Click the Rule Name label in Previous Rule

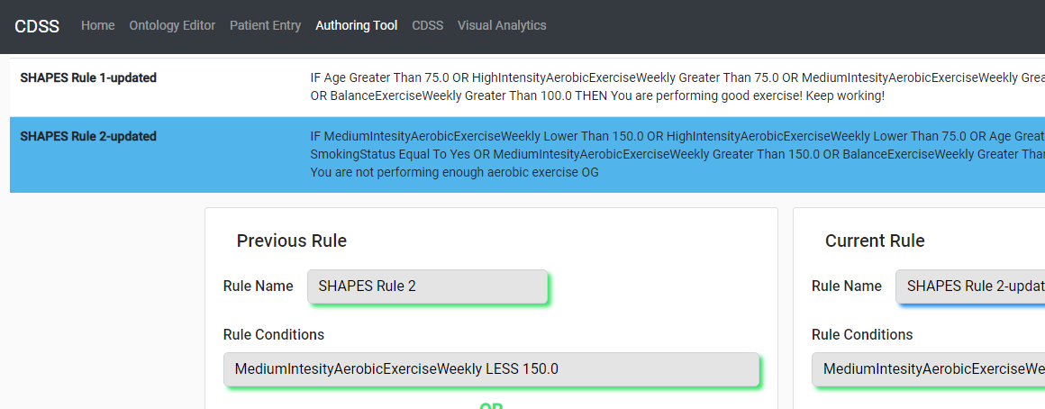point(258,286)
